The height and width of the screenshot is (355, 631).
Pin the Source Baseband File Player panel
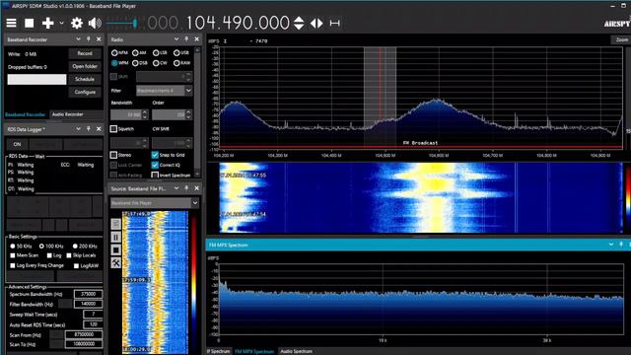(186, 188)
